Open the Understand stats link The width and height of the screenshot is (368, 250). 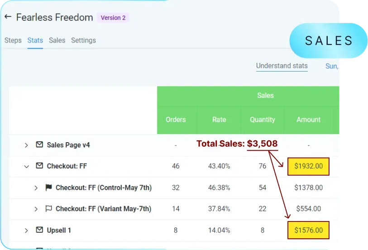[282, 66]
